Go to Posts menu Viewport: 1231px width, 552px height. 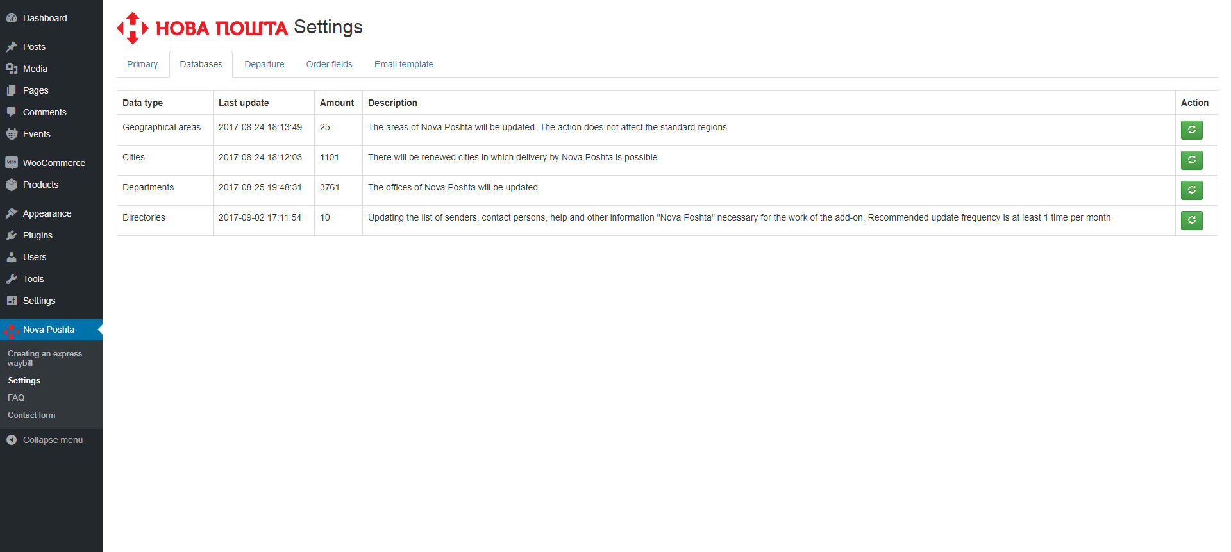point(34,47)
